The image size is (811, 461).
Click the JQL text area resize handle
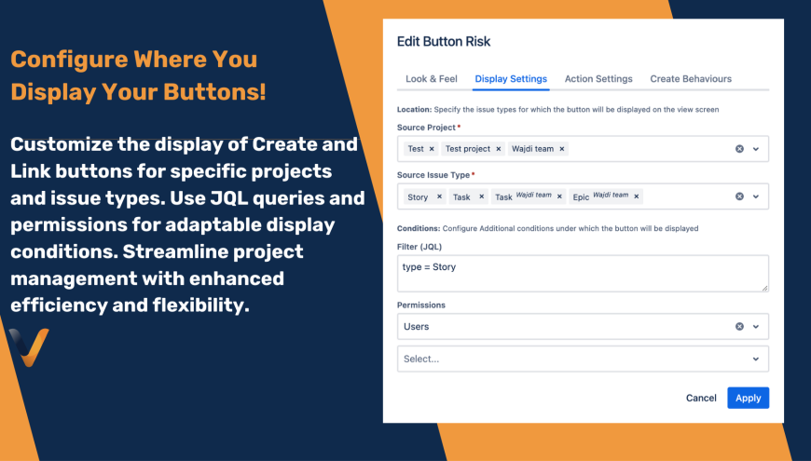[x=764, y=288]
